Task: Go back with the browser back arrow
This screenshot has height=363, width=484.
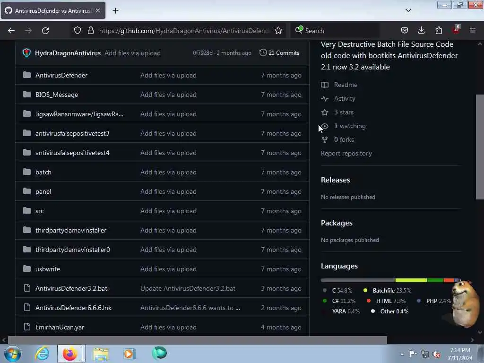Action: pos(11,31)
